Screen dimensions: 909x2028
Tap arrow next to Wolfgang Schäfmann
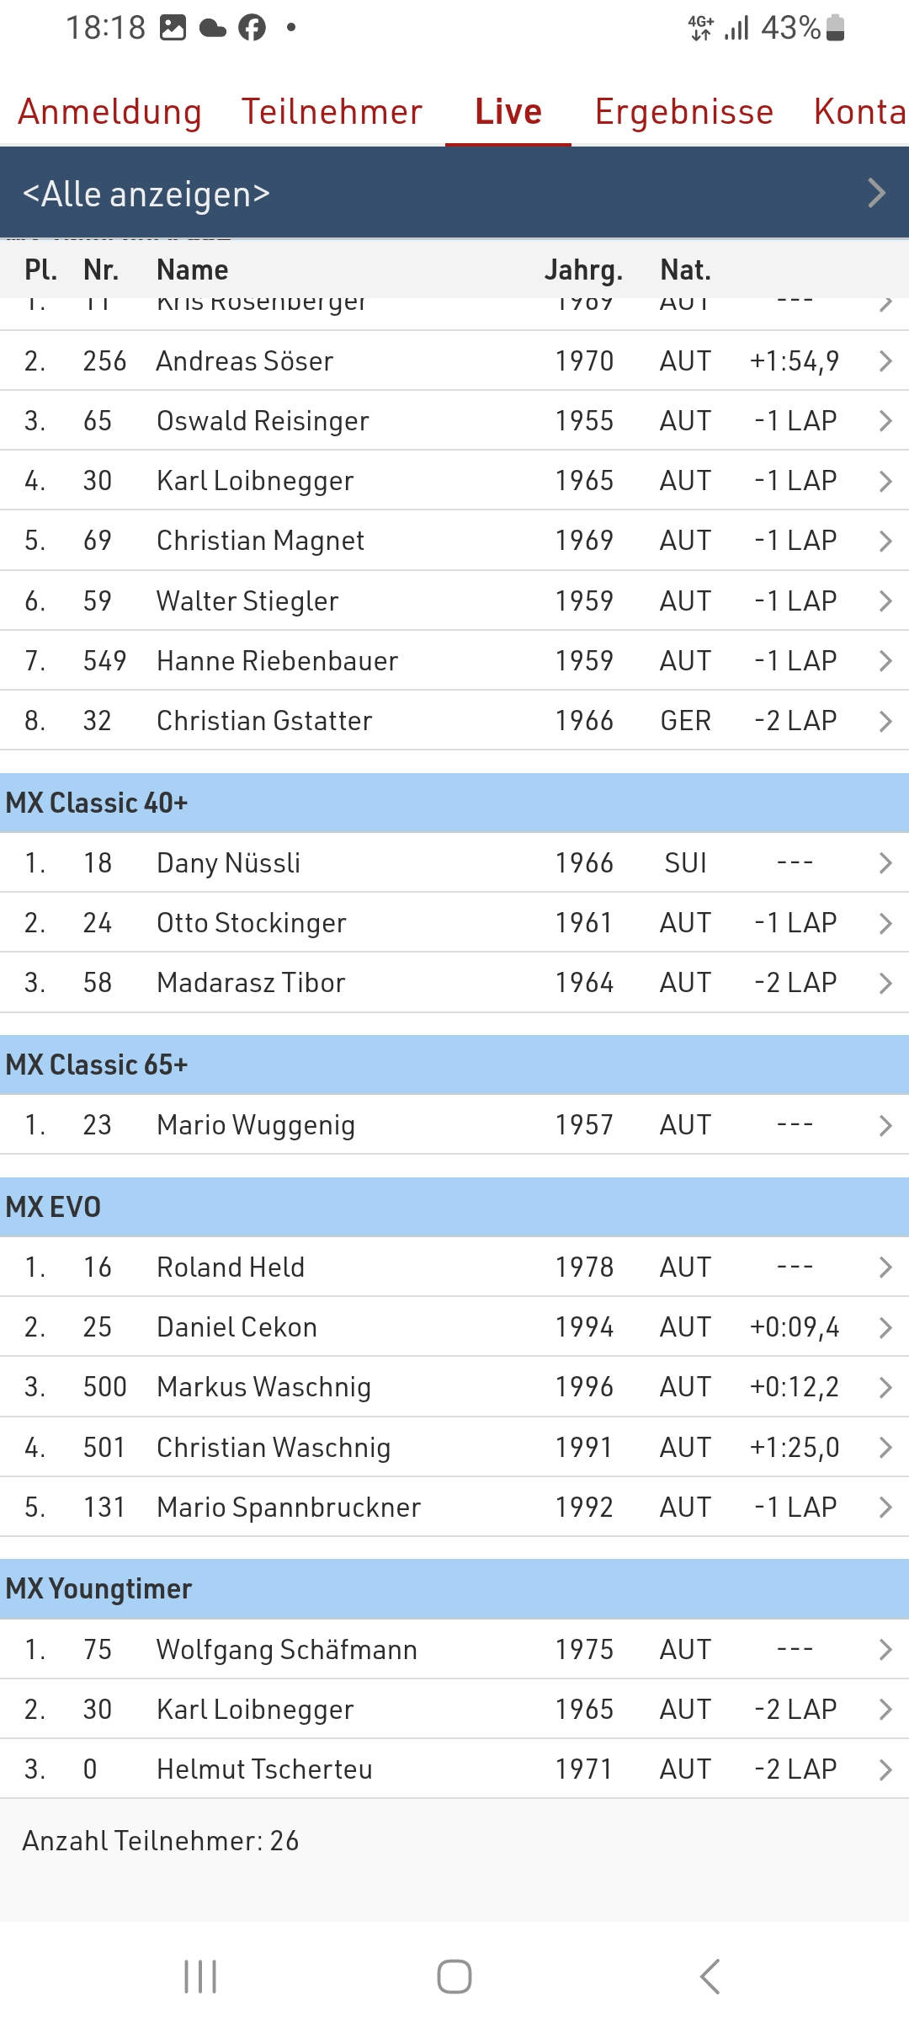point(885,1650)
